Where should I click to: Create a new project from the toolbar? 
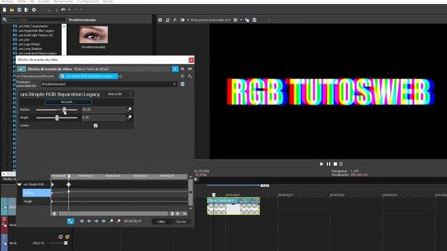tap(5, 10)
